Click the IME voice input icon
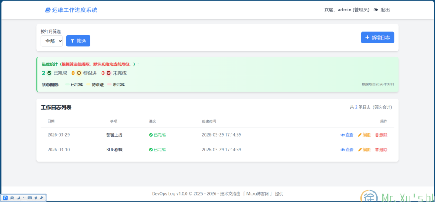Viewport: 435px width, 202px height. point(36,198)
